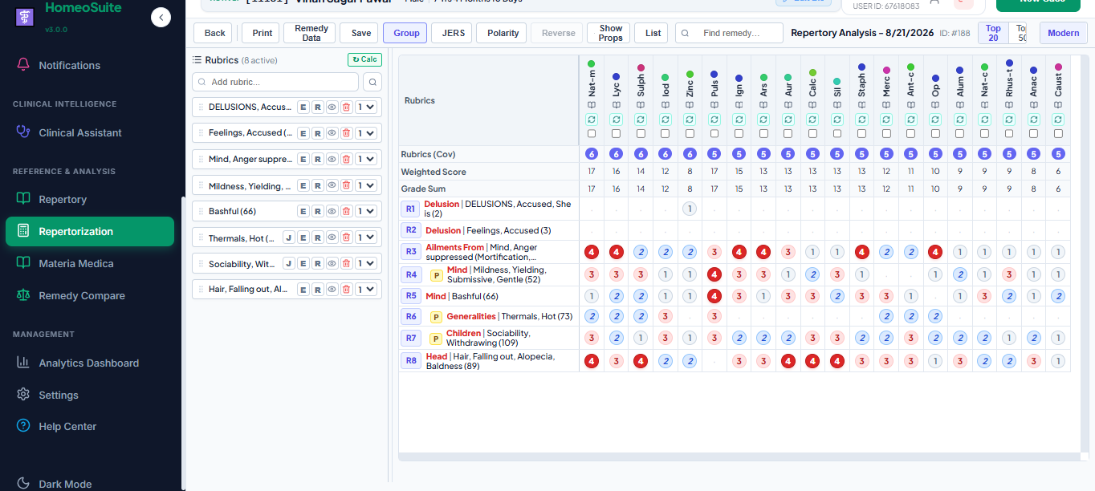Image resolution: width=1095 pixels, height=491 pixels.
Task: Click the blue color dot above Rhus-t
Action: [1009, 63]
